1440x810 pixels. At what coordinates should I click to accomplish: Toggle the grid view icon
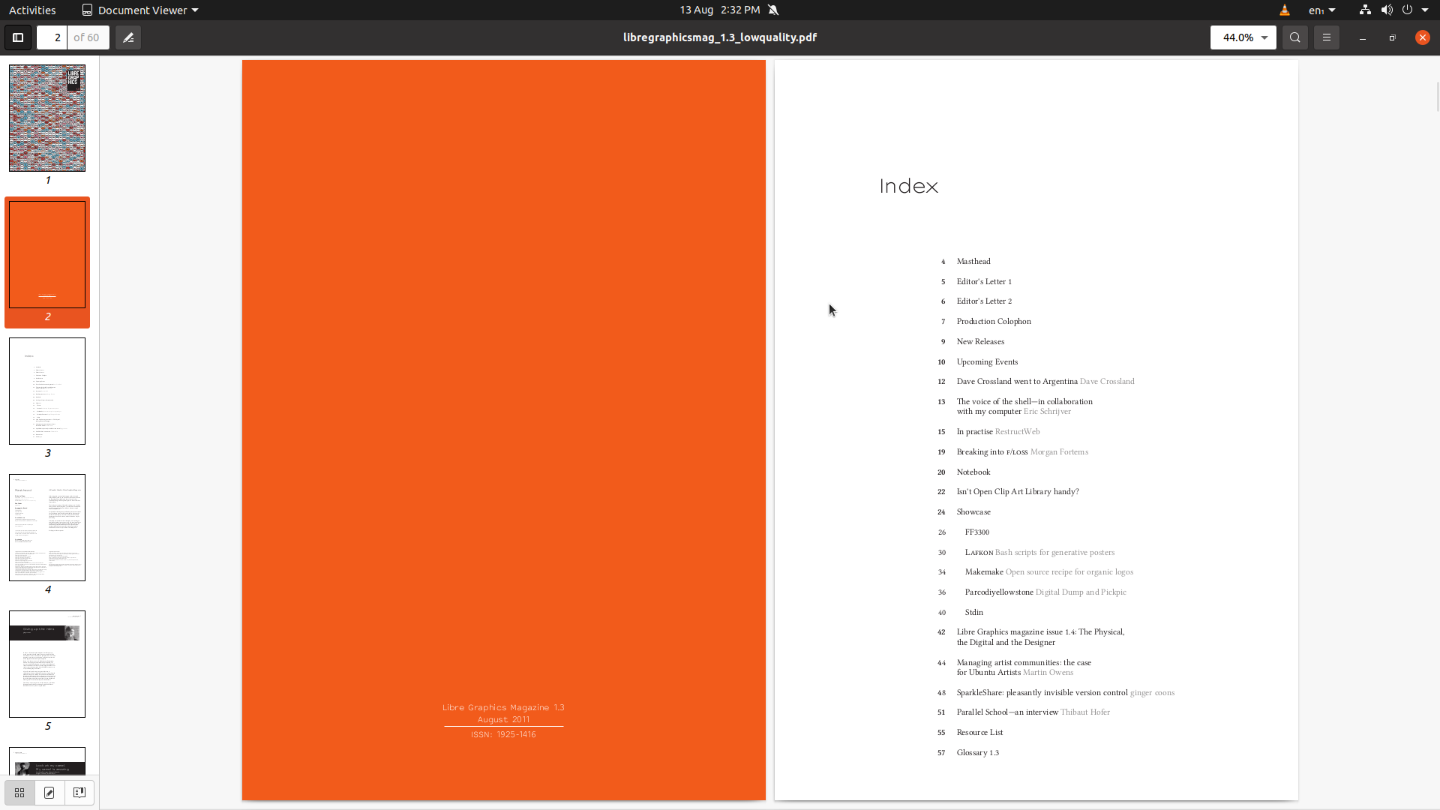19,791
